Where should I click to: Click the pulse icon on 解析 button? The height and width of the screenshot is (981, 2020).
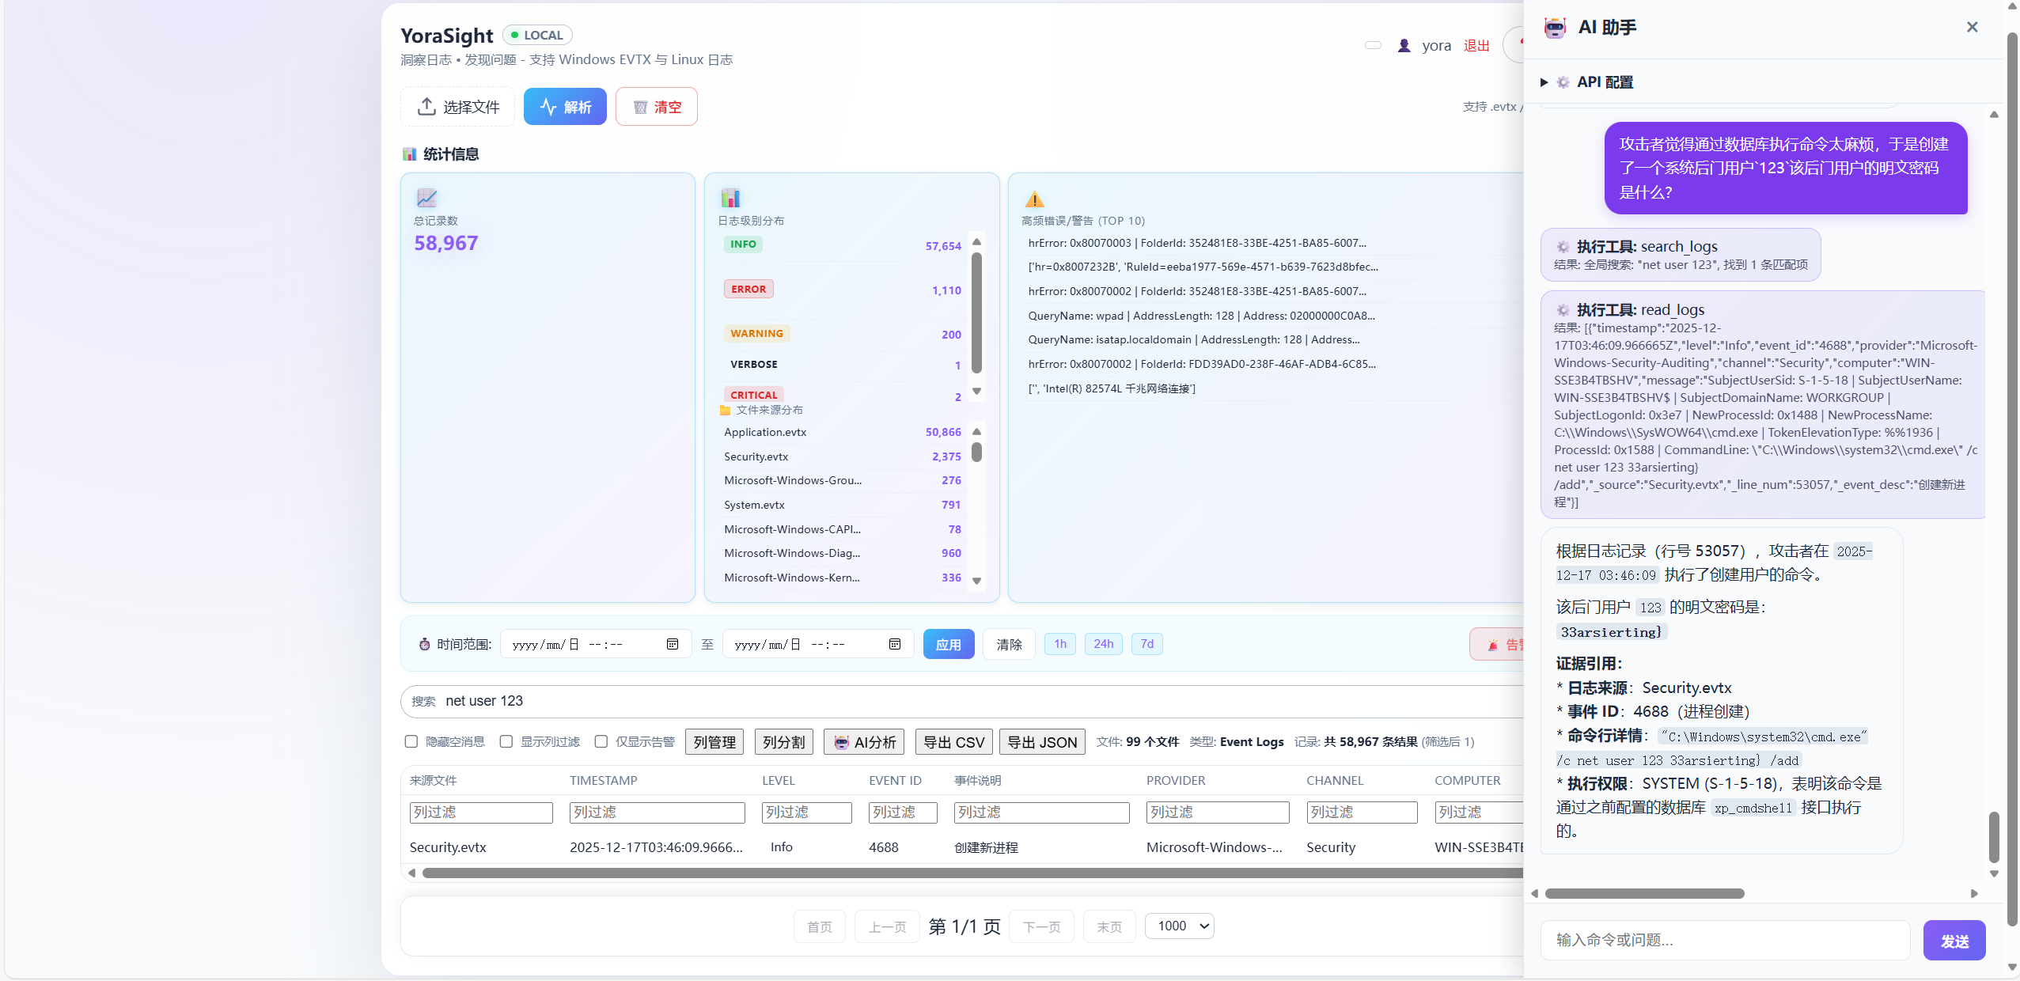(x=548, y=107)
